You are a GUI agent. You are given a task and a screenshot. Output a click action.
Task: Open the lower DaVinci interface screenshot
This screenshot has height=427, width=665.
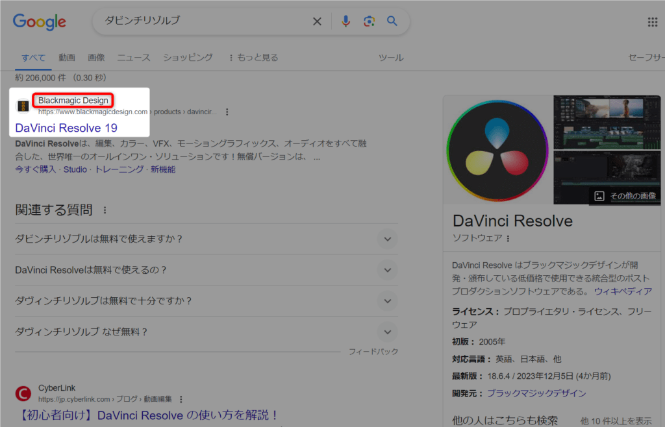[x=607, y=178]
